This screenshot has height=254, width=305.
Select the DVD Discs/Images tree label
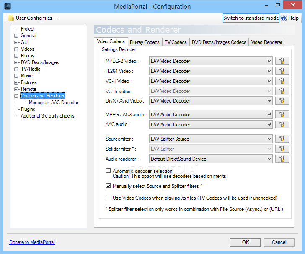pyautogui.click(x=40, y=62)
